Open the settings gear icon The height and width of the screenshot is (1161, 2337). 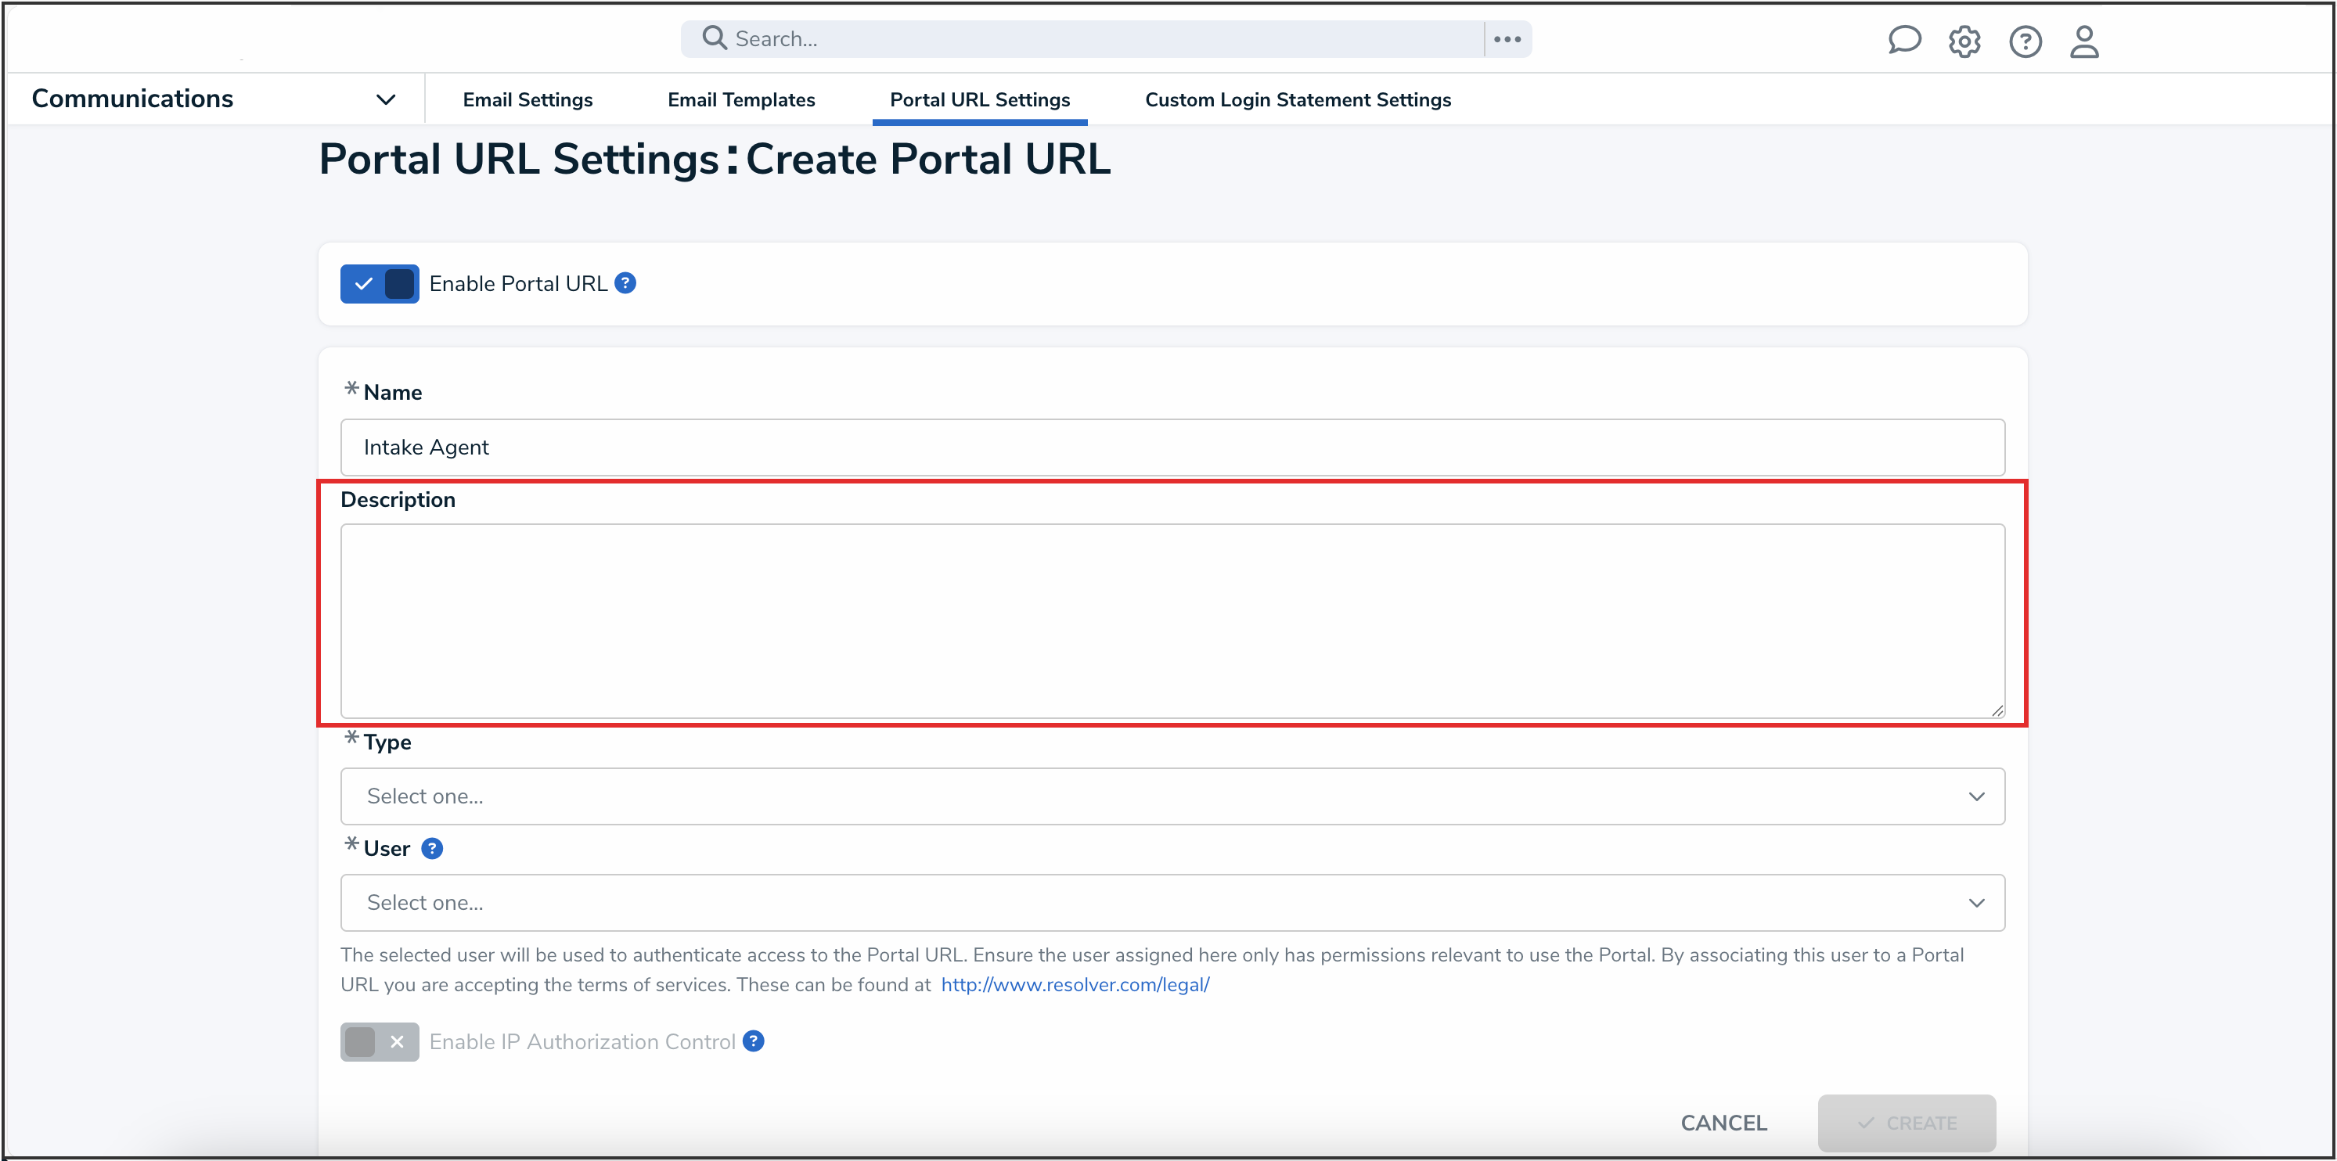click(1964, 41)
